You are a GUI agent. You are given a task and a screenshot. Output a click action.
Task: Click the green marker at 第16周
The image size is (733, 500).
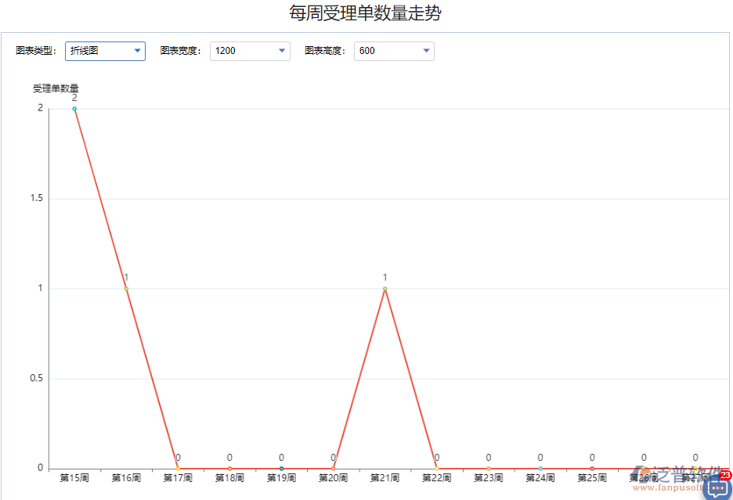point(126,289)
